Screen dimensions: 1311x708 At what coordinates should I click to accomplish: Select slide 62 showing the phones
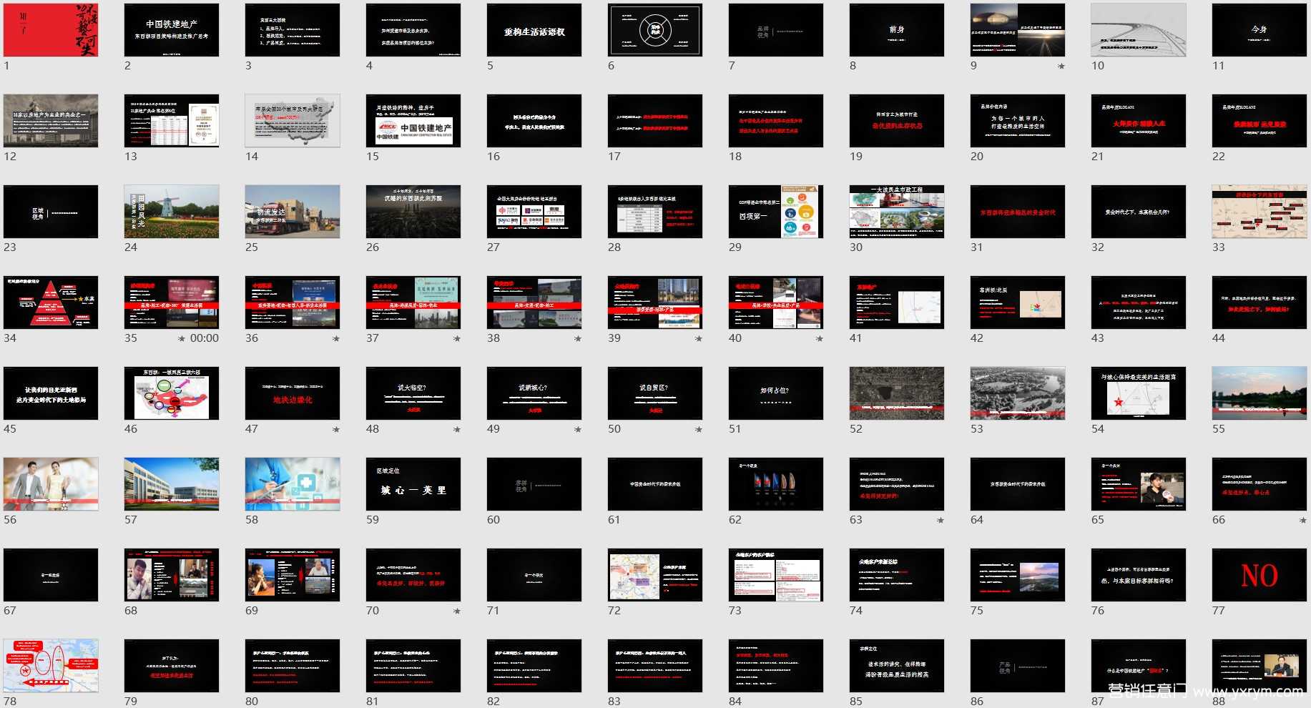776,484
